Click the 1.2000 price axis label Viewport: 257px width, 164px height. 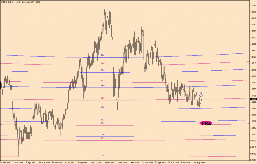[x=253, y=25]
